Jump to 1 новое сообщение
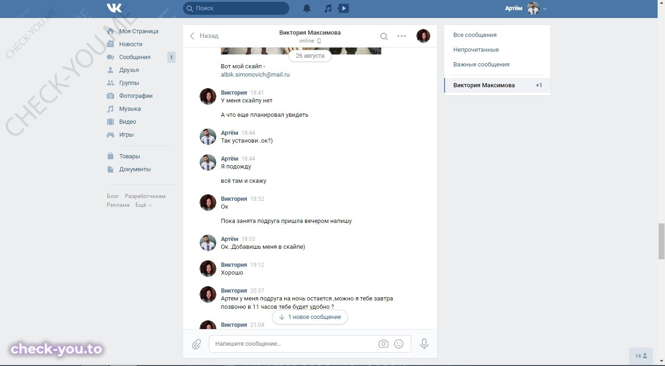The height and width of the screenshot is (366, 665). tap(310, 317)
